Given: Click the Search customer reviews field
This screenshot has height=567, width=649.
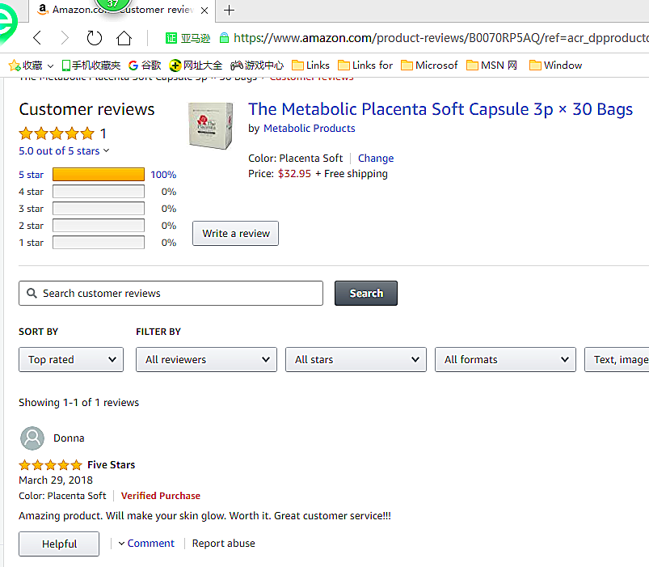Looking at the screenshot, I should tap(171, 294).
